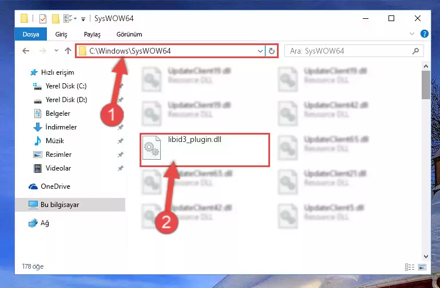This screenshot has height=288, width=440.
Task: Select Hızlı erişim in the sidebar
Action: click(x=58, y=72)
